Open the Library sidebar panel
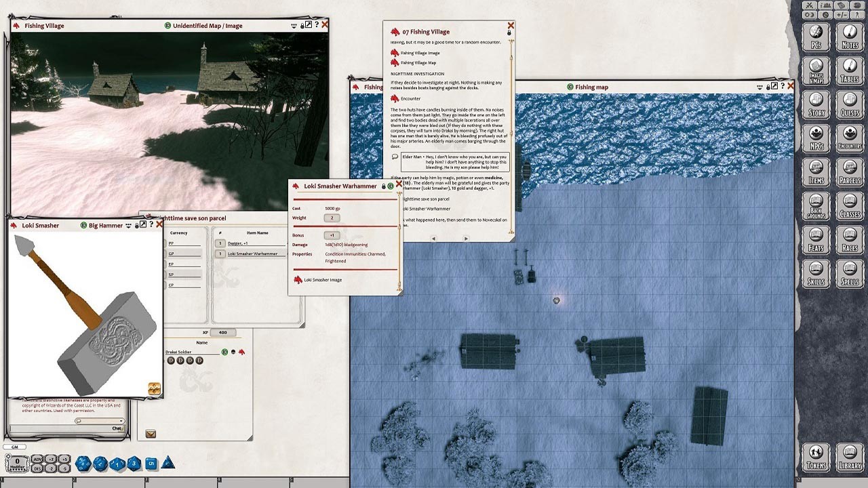 click(850, 455)
